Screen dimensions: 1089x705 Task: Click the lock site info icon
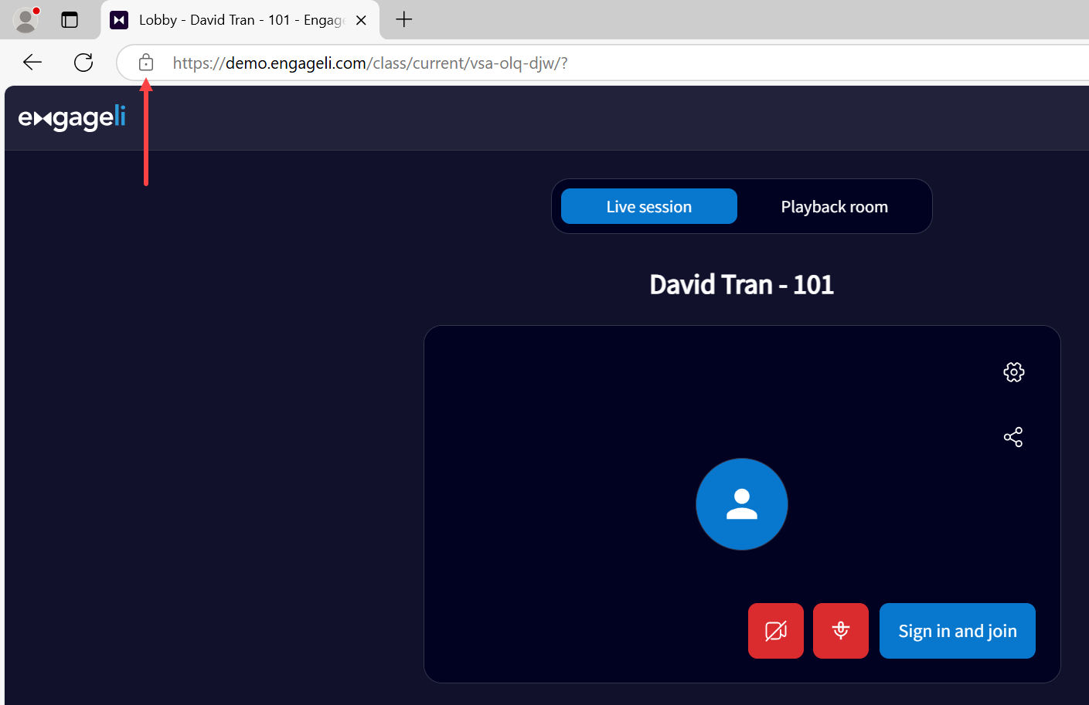[146, 63]
